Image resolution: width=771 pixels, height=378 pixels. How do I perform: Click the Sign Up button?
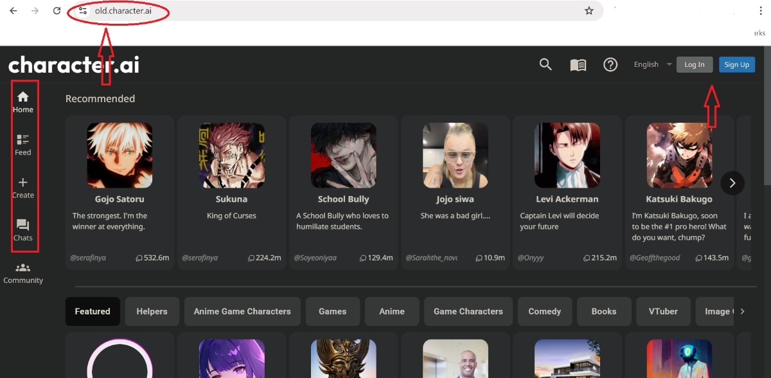click(x=736, y=64)
